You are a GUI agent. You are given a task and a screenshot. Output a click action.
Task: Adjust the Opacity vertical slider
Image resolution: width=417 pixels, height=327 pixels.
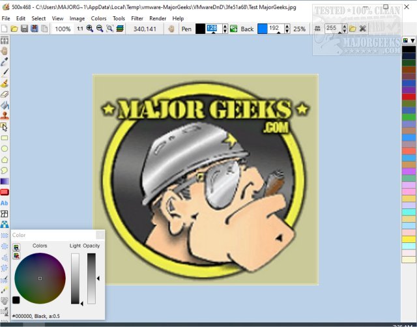pyautogui.click(x=91, y=278)
